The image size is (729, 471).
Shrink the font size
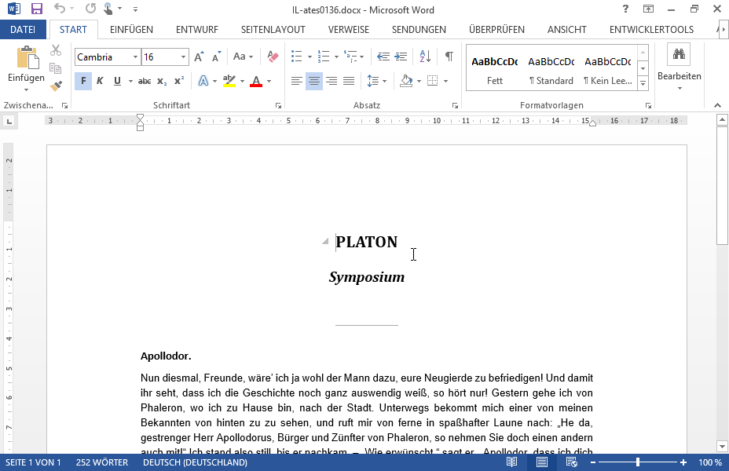coord(216,57)
